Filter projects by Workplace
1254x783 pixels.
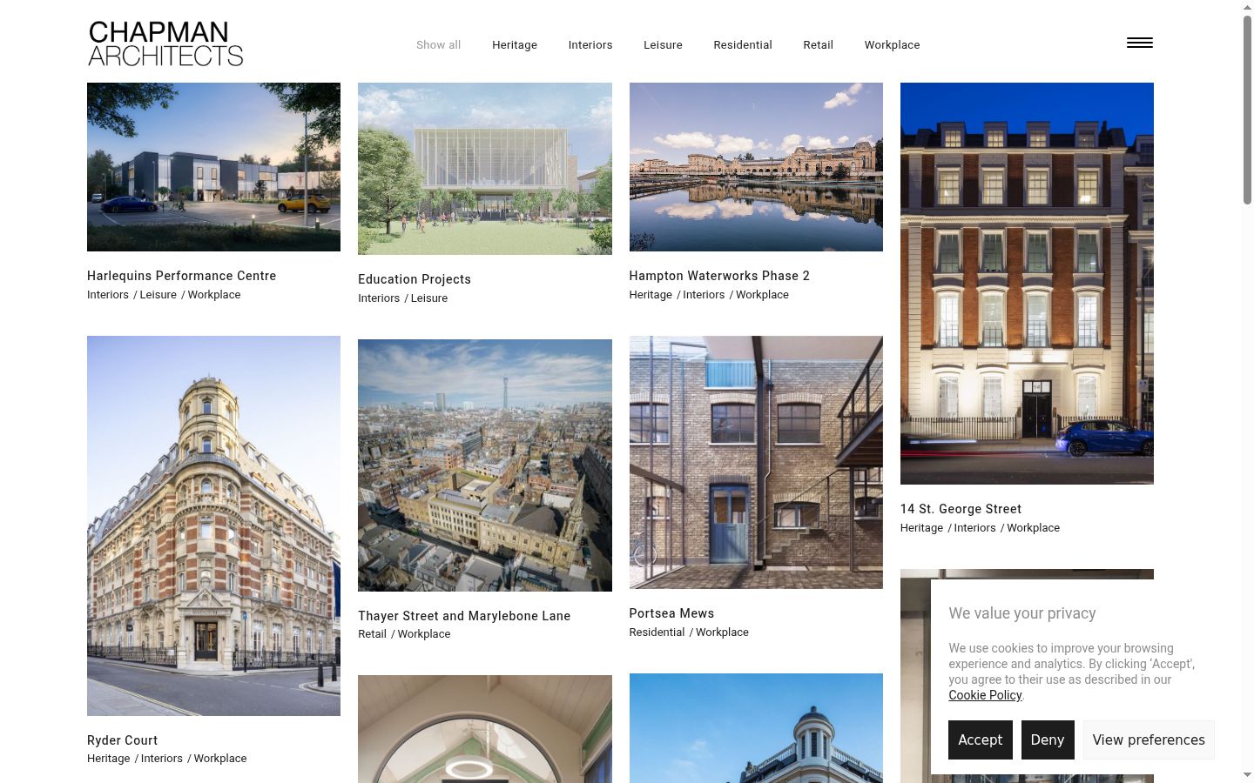coord(892,45)
